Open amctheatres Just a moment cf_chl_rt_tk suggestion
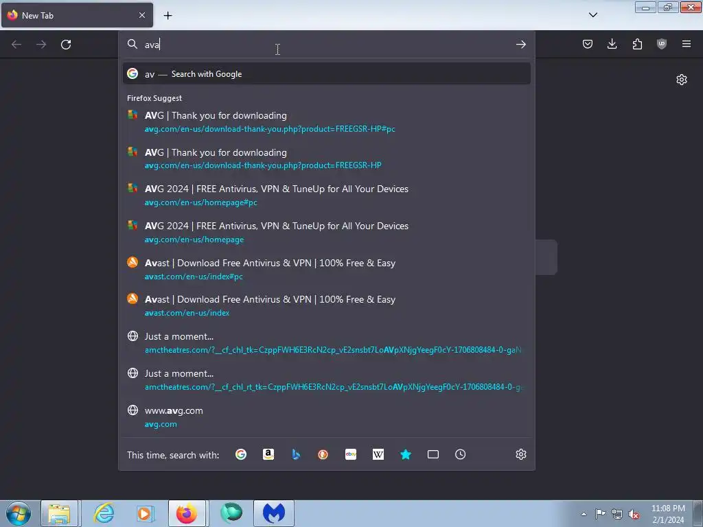 tap(326, 380)
